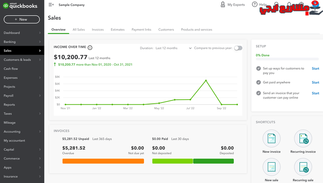Expand the Expenses menu chevron

point(40,77)
